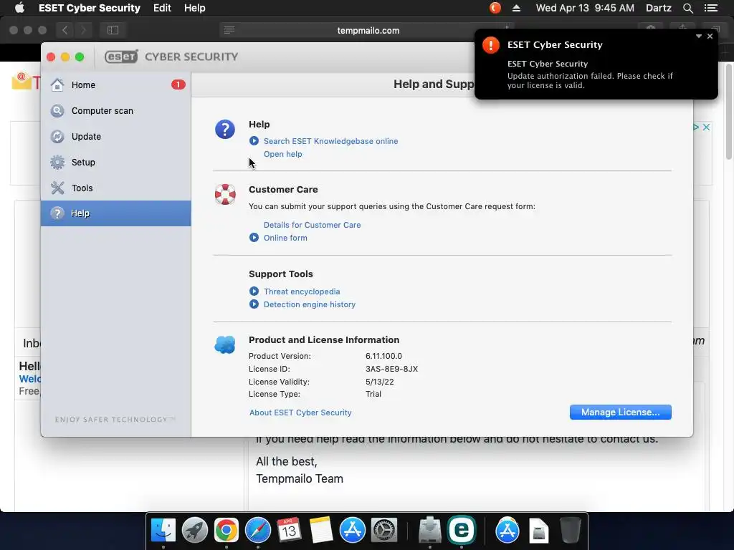This screenshot has width=734, height=550.
Task: Expand the notification options arrow
Action: click(698, 36)
